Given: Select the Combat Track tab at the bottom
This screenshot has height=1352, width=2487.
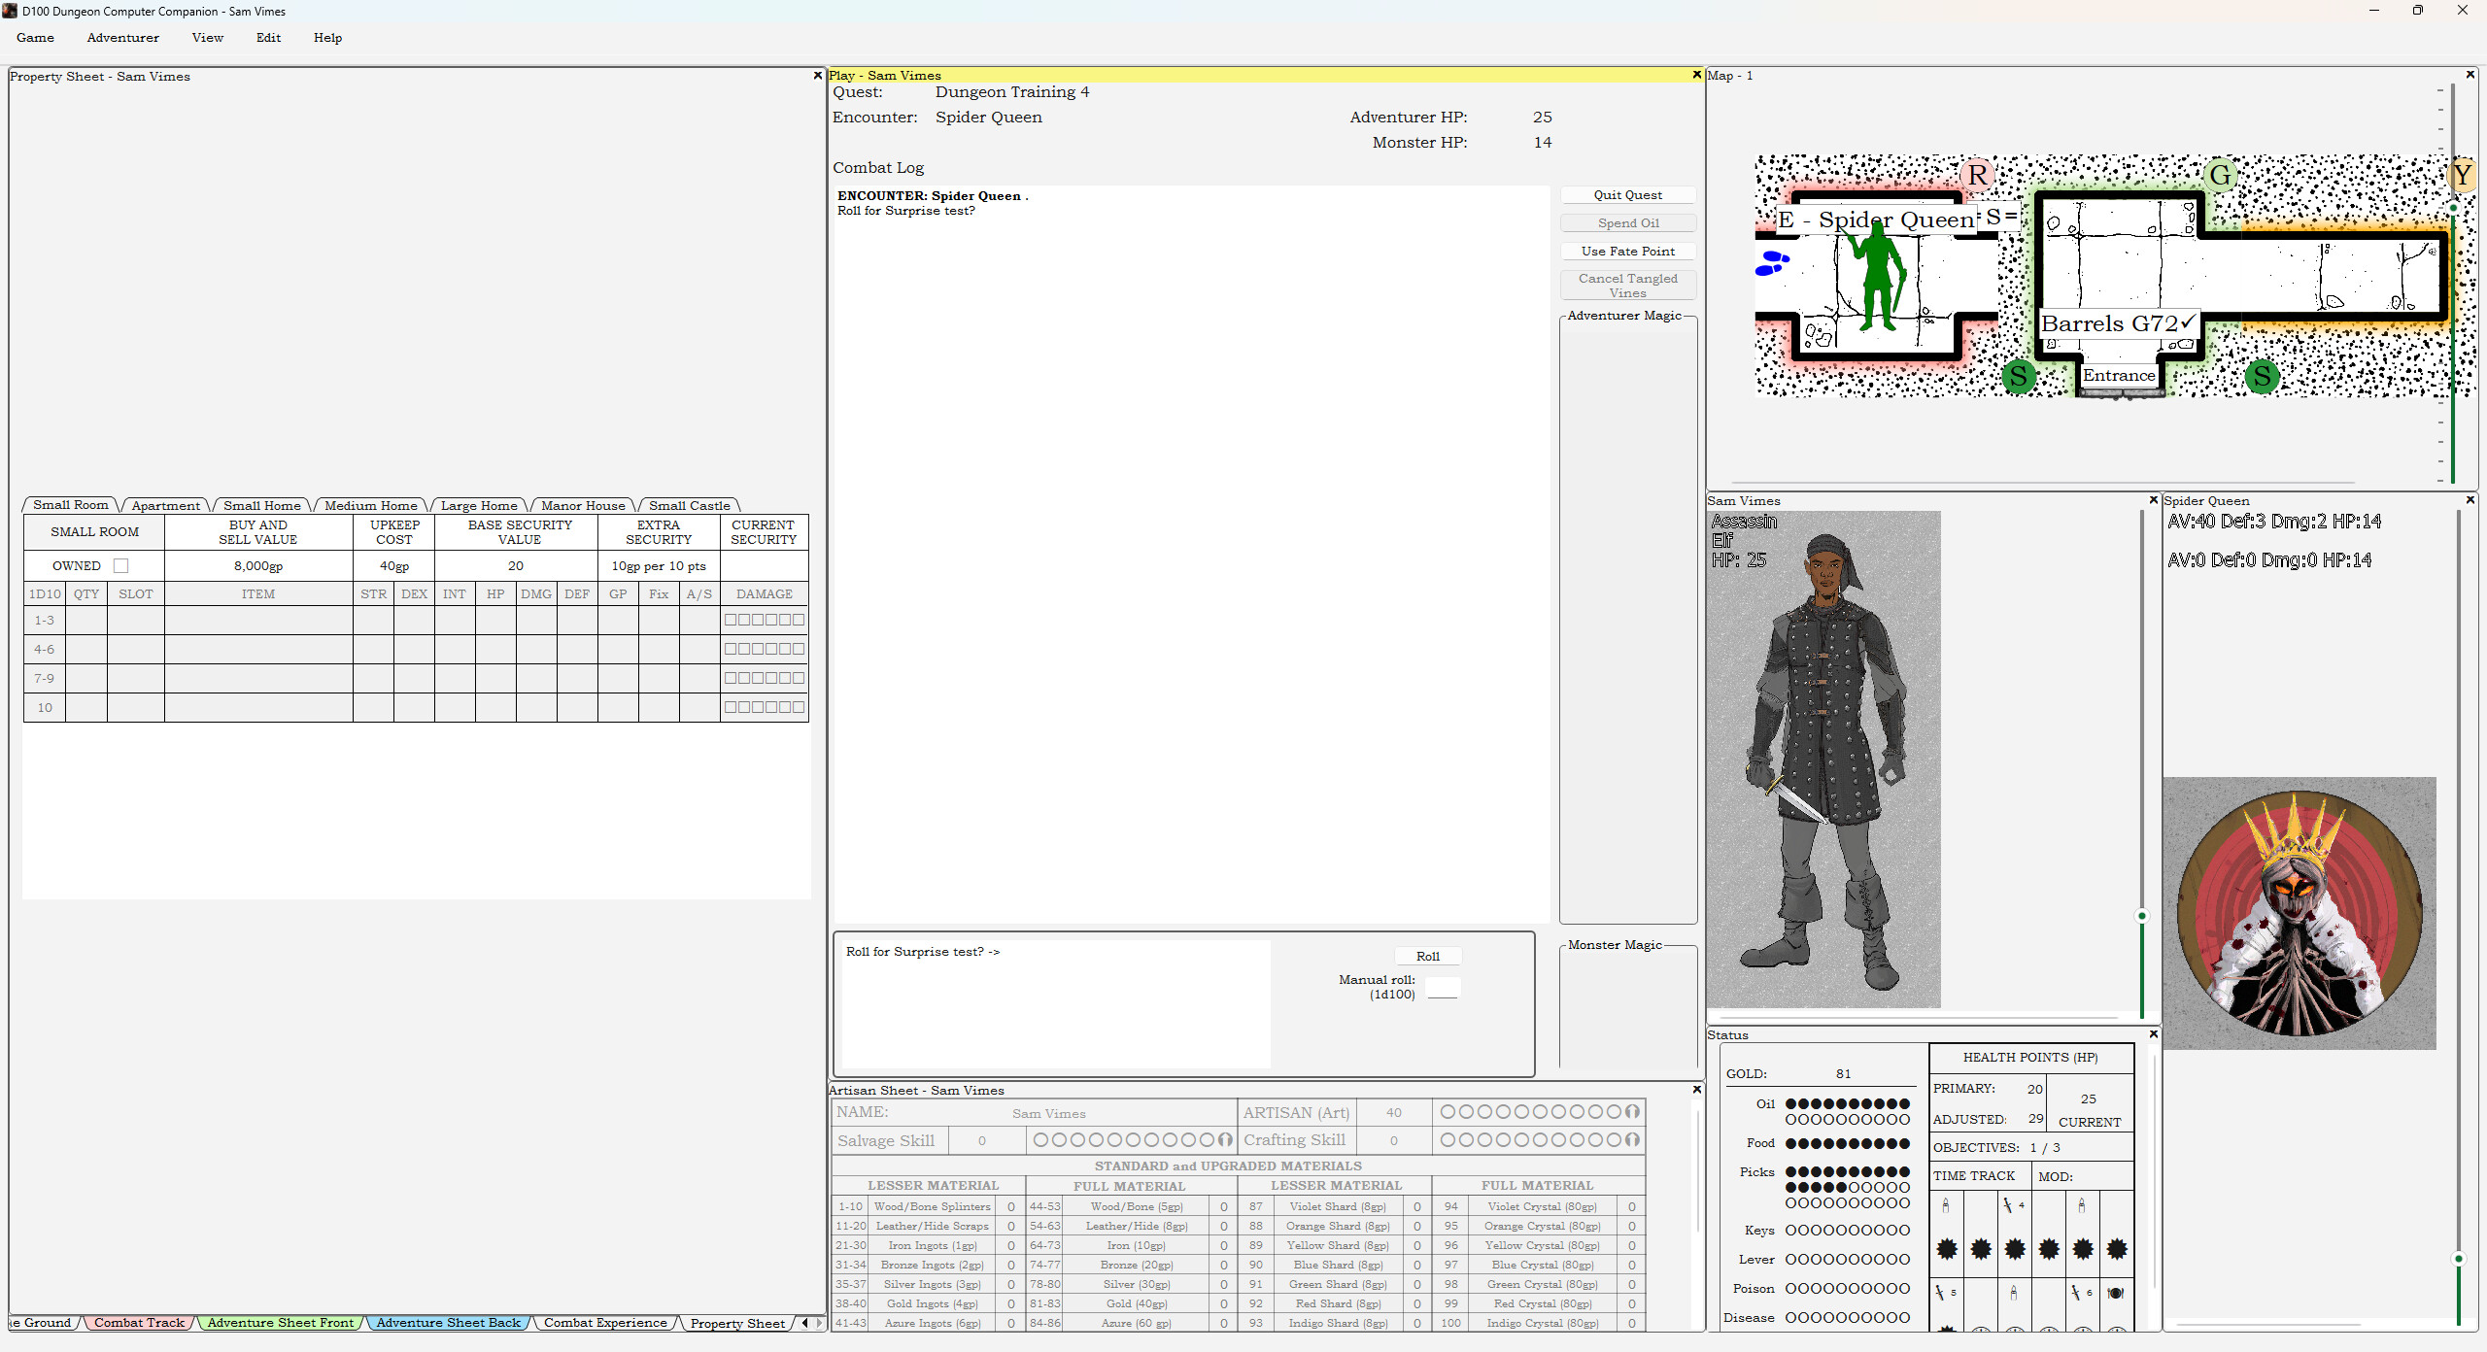Looking at the screenshot, I should (x=138, y=1322).
